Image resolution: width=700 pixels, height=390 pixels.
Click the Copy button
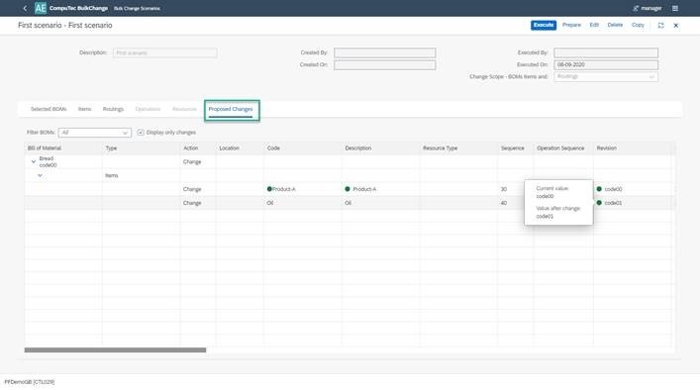[x=638, y=25]
